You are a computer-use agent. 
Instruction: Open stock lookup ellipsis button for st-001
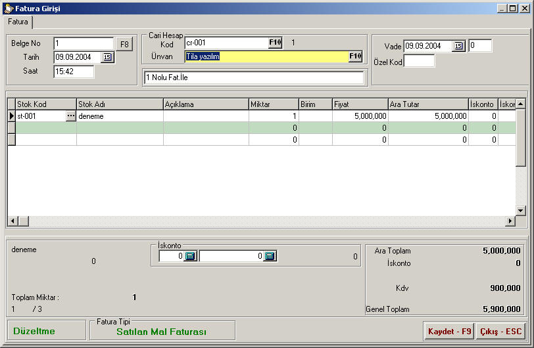click(x=70, y=116)
